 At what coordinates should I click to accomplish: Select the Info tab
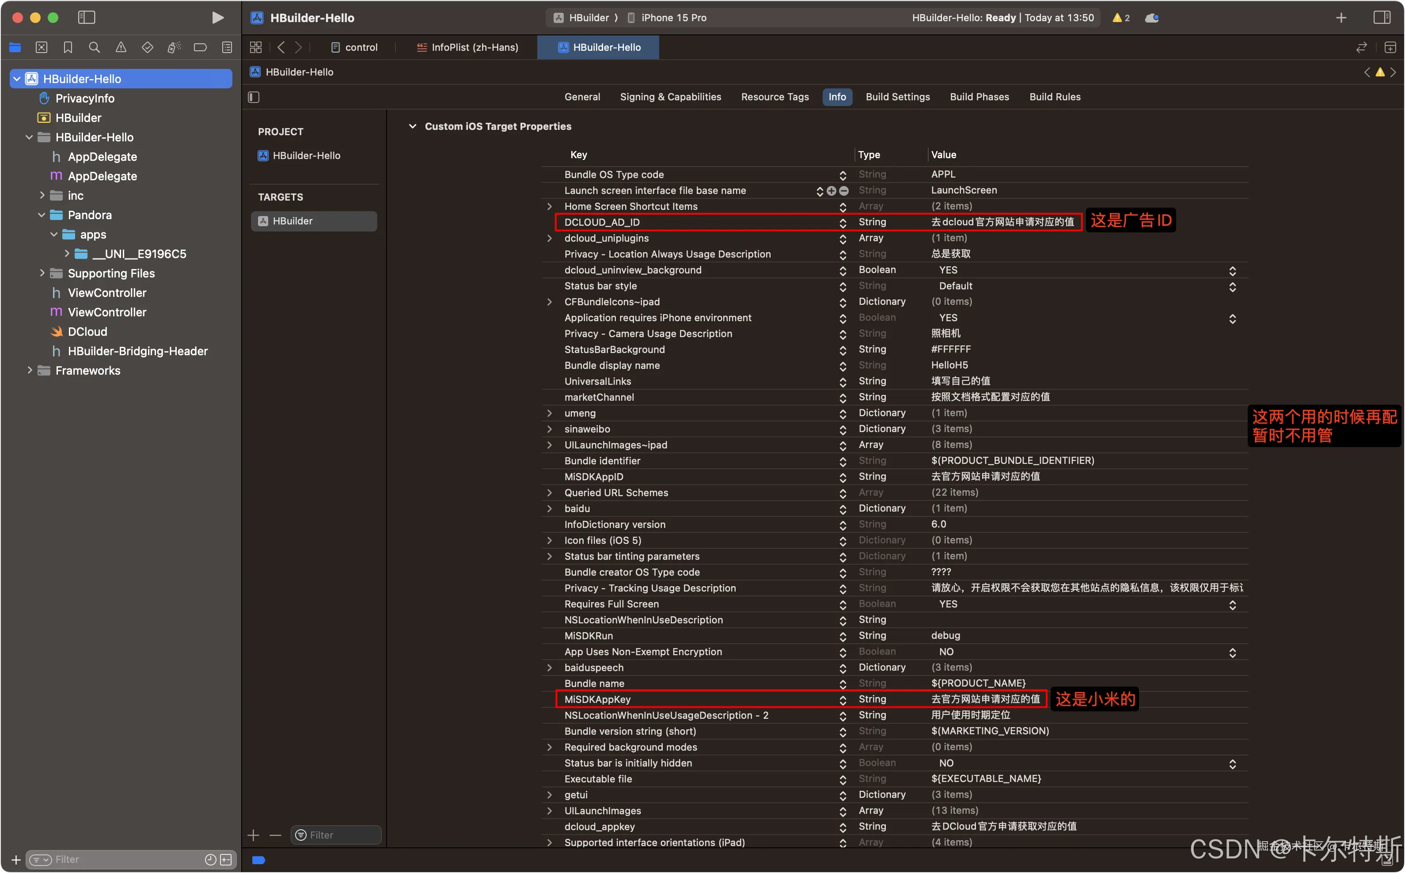pyautogui.click(x=837, y=97)
